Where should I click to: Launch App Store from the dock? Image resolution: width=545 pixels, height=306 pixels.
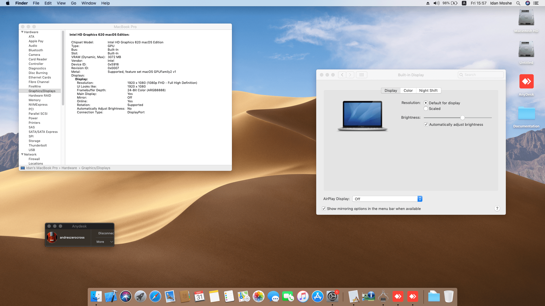coord(317,297)
